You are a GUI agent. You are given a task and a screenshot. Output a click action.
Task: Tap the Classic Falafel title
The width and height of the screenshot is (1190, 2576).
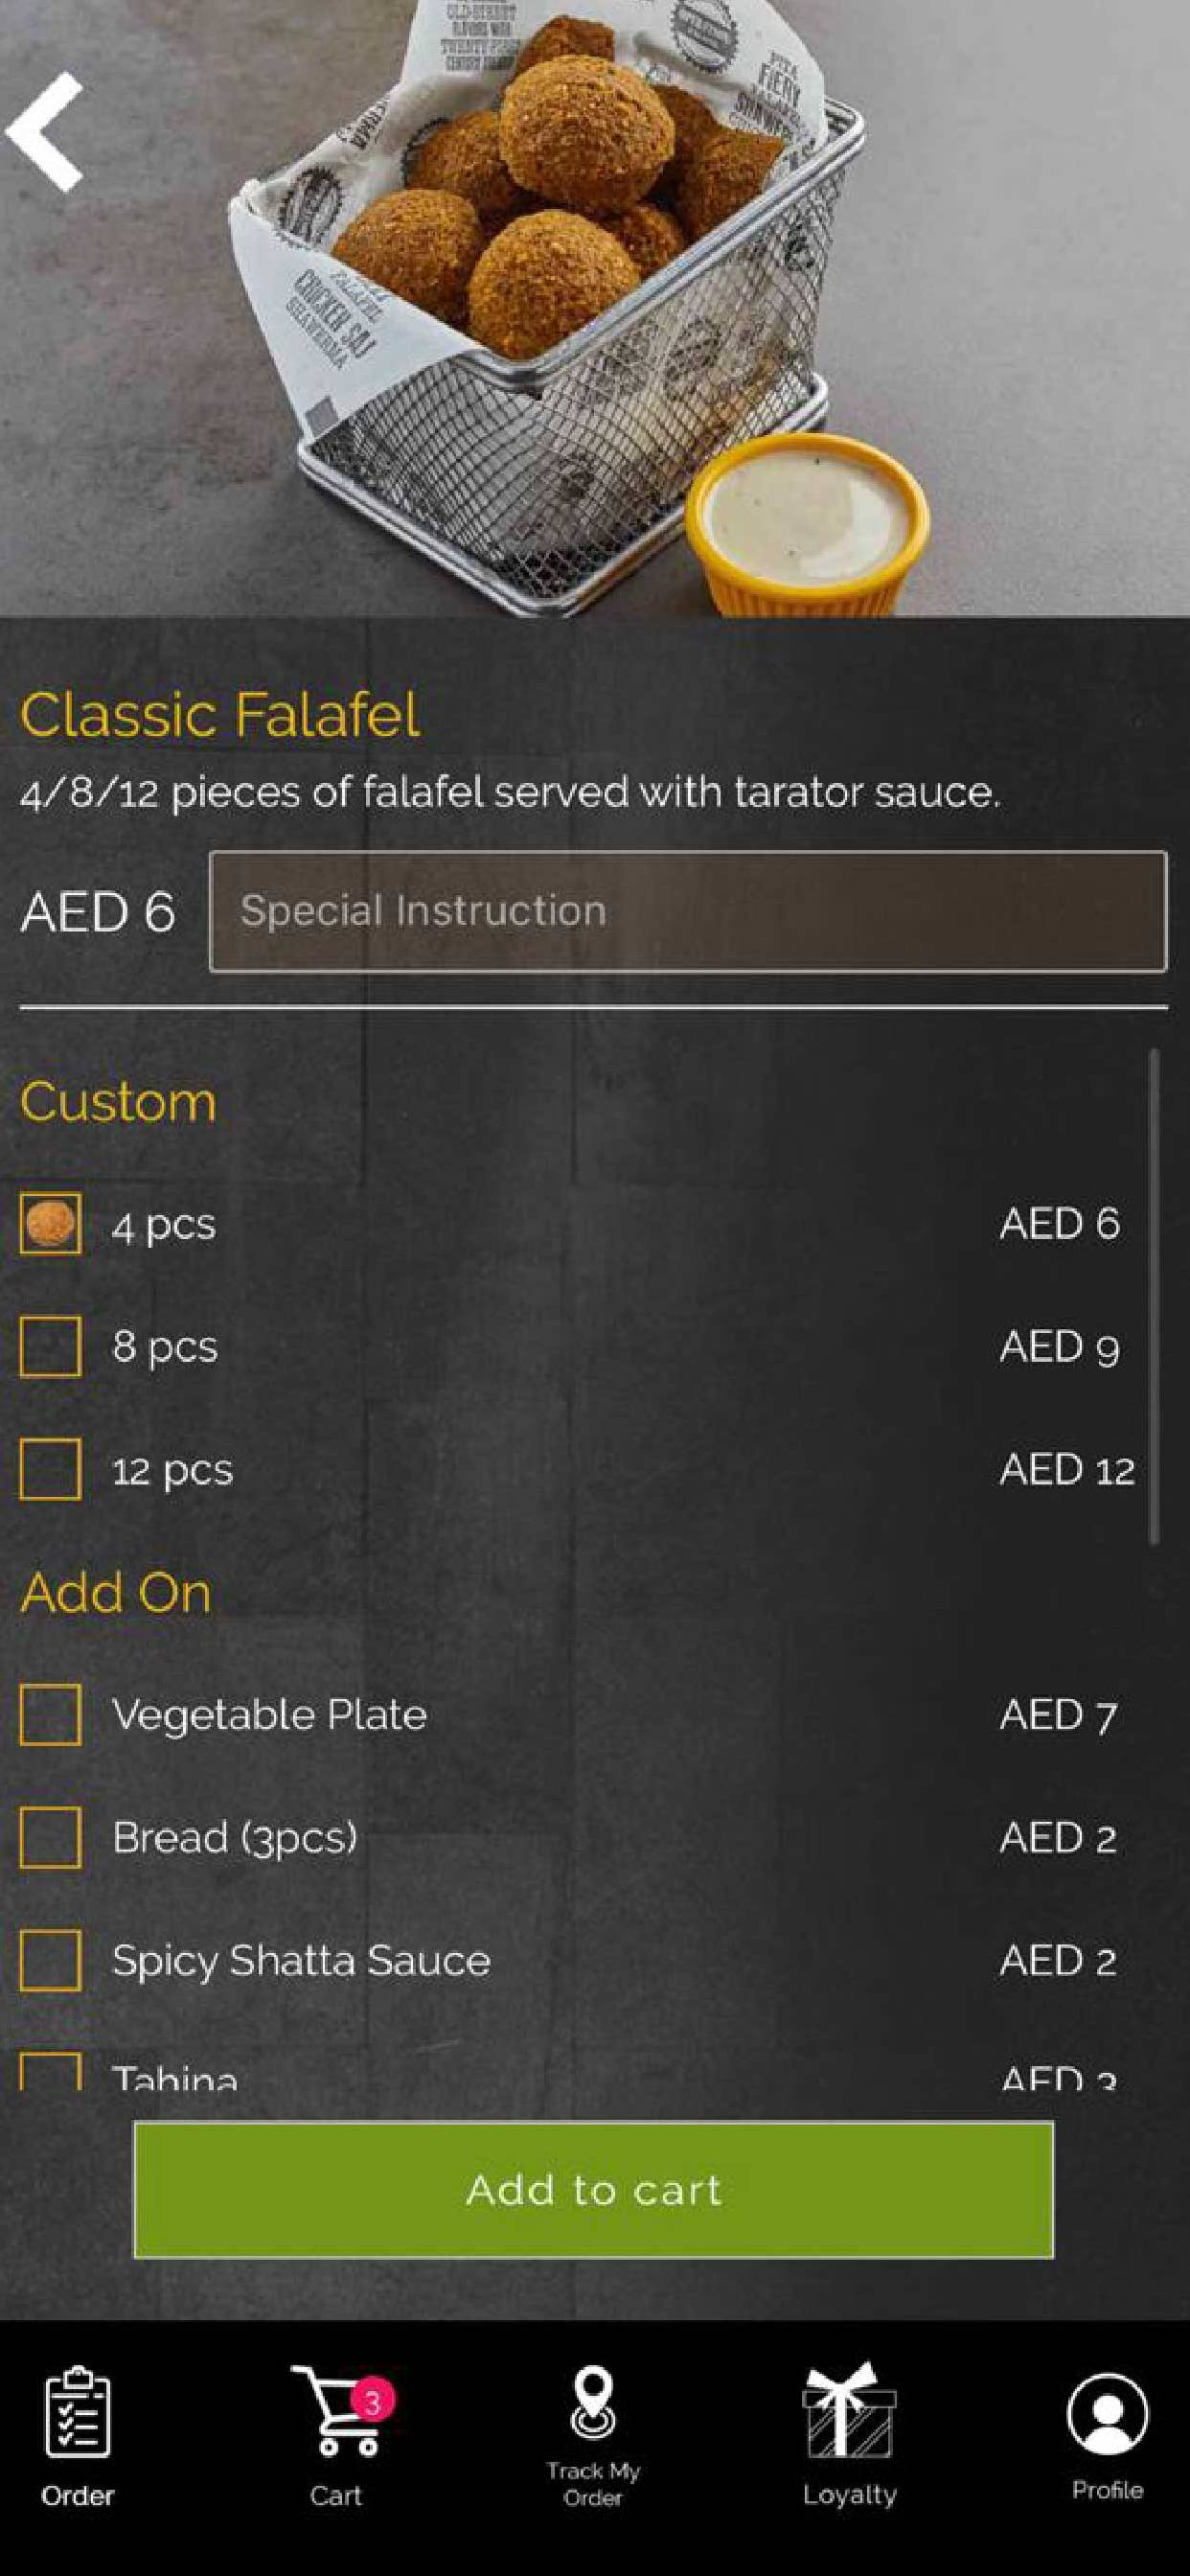click(220, 715)
